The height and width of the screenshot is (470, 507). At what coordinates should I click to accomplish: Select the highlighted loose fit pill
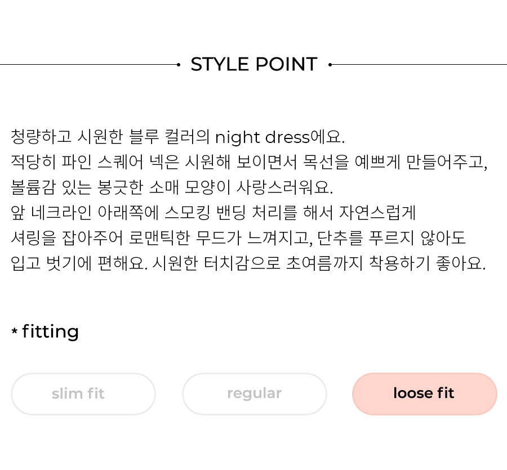tap(425, 394)
